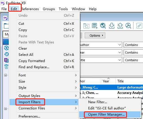
Task: Collapse the lower group tree node
Action: pos(5,109)
